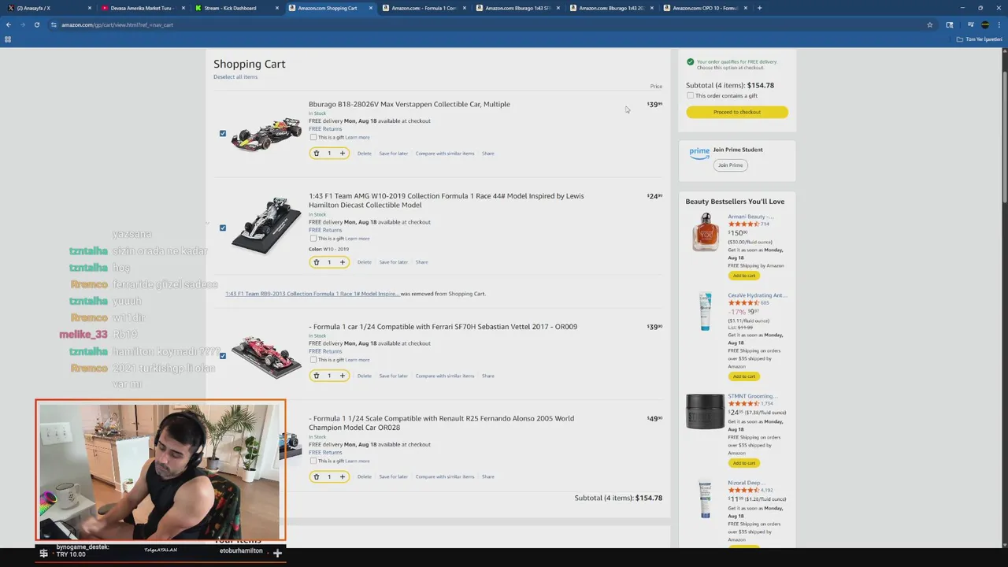Switch to Stream - Kick Dashboard tab
Image resolution: width=1008 pixels, height=567 pixels.
click(x=235, y=8)
